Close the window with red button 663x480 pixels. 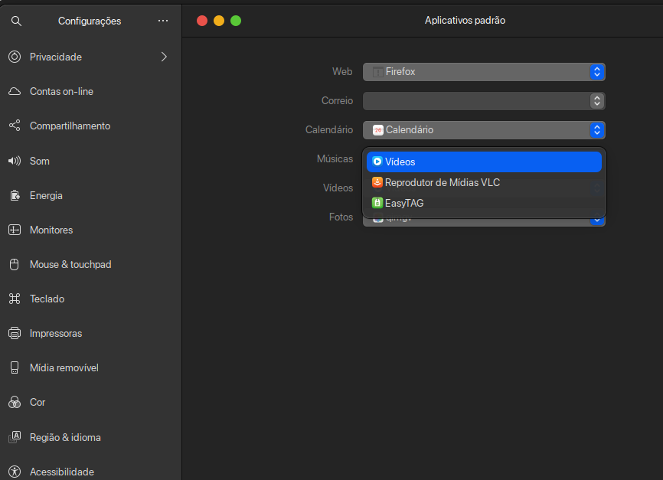coord(202,21)
